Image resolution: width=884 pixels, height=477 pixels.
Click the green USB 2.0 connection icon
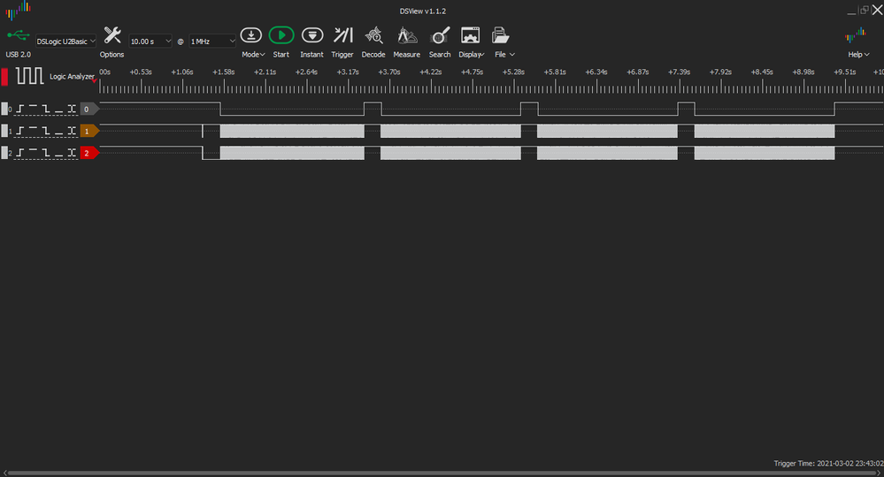18,36
